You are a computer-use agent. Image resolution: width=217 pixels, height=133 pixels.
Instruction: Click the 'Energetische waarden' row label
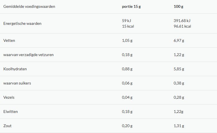(x=22, y=23)
